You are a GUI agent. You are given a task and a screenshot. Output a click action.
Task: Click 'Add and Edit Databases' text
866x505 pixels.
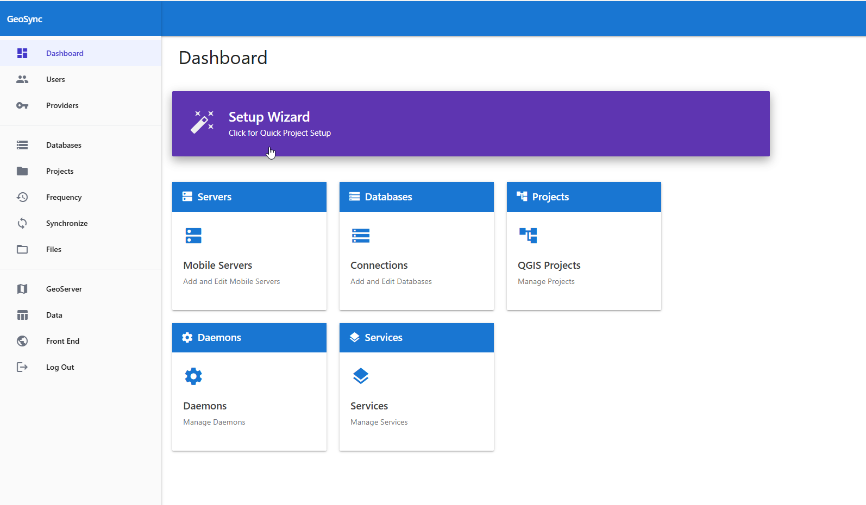point(391,281)
